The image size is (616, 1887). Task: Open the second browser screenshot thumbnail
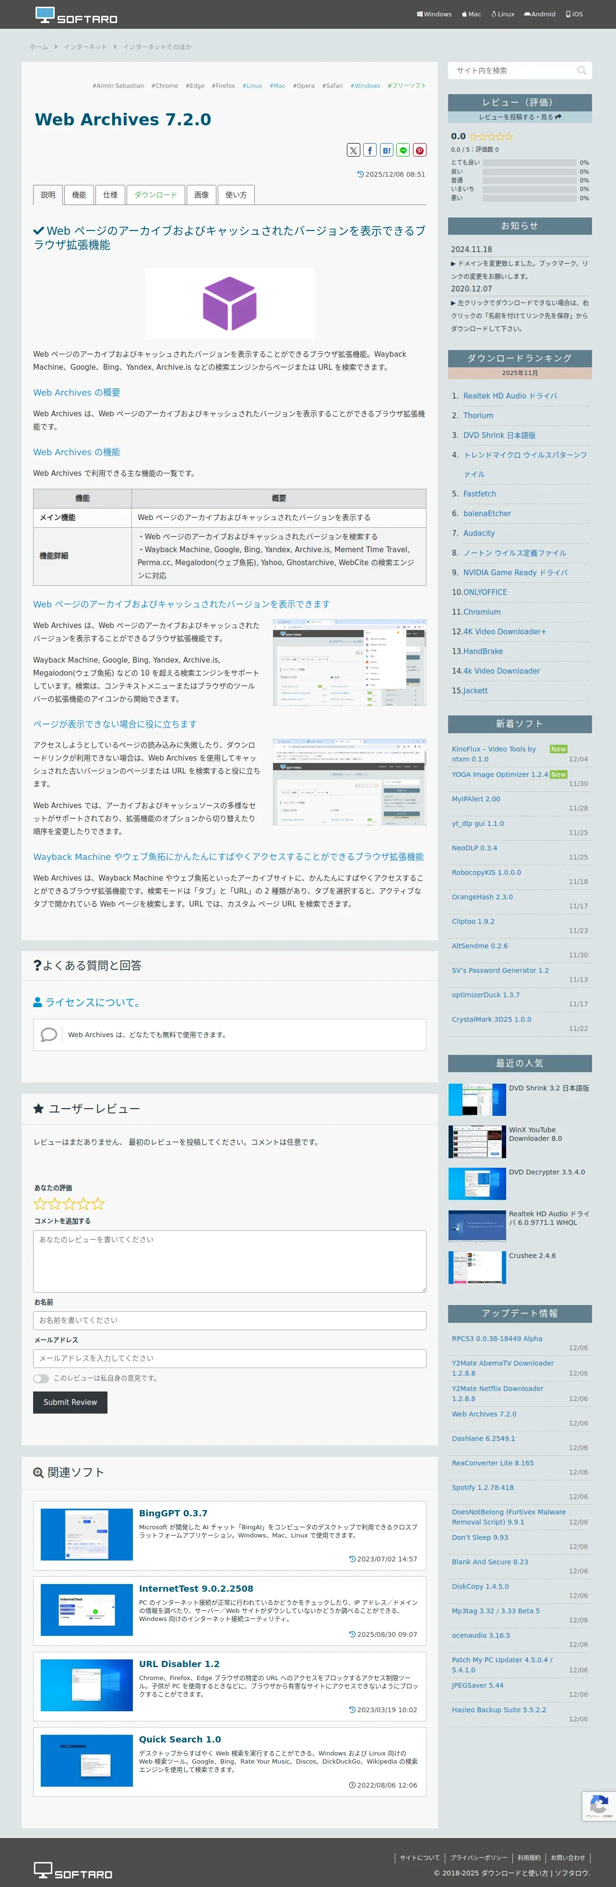click(x=349, y=782)
